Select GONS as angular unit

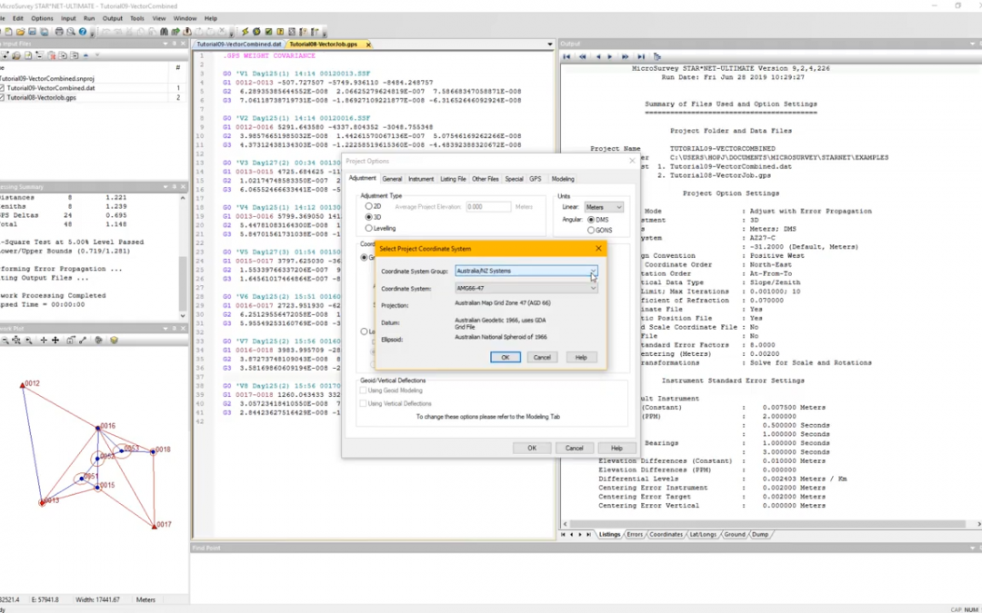click(x=591, y=230)
